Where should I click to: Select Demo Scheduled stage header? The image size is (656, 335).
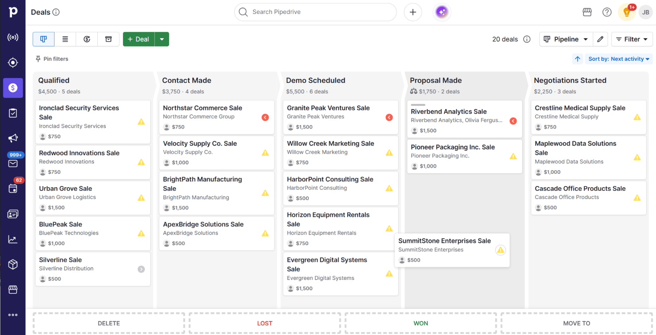[315, 80]
